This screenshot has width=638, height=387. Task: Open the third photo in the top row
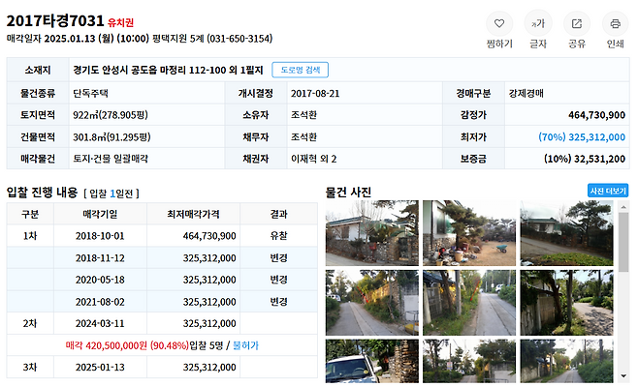tap(566, 233)
